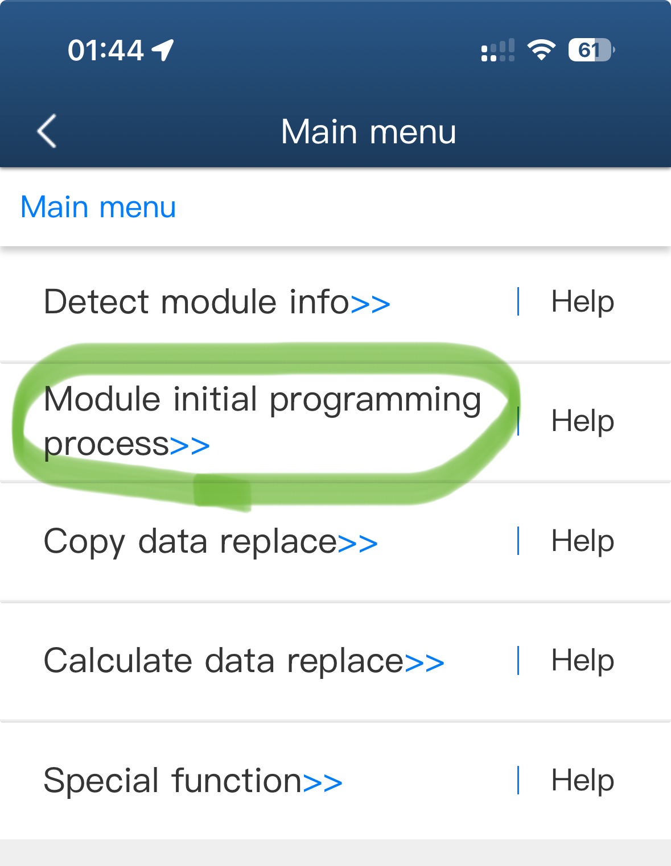Open Help for Module initial programming
The image size is (671, 866).
[x=582, y=421]
